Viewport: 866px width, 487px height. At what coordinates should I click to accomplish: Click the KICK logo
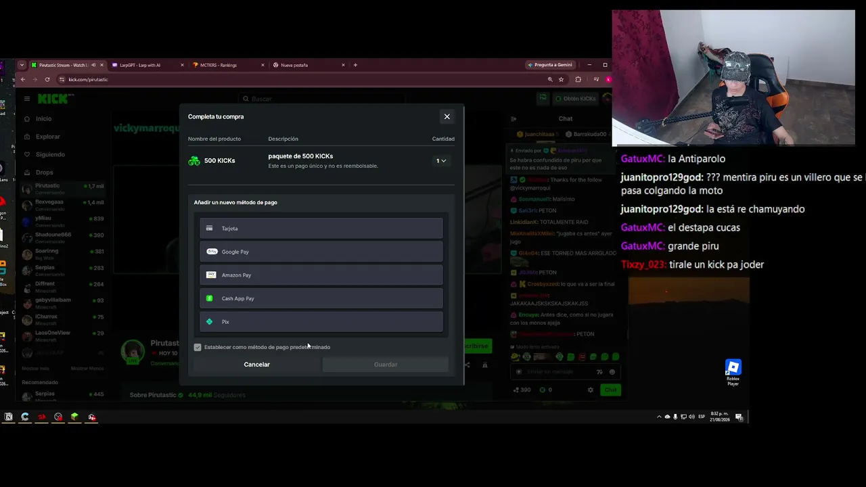[53, 99]
